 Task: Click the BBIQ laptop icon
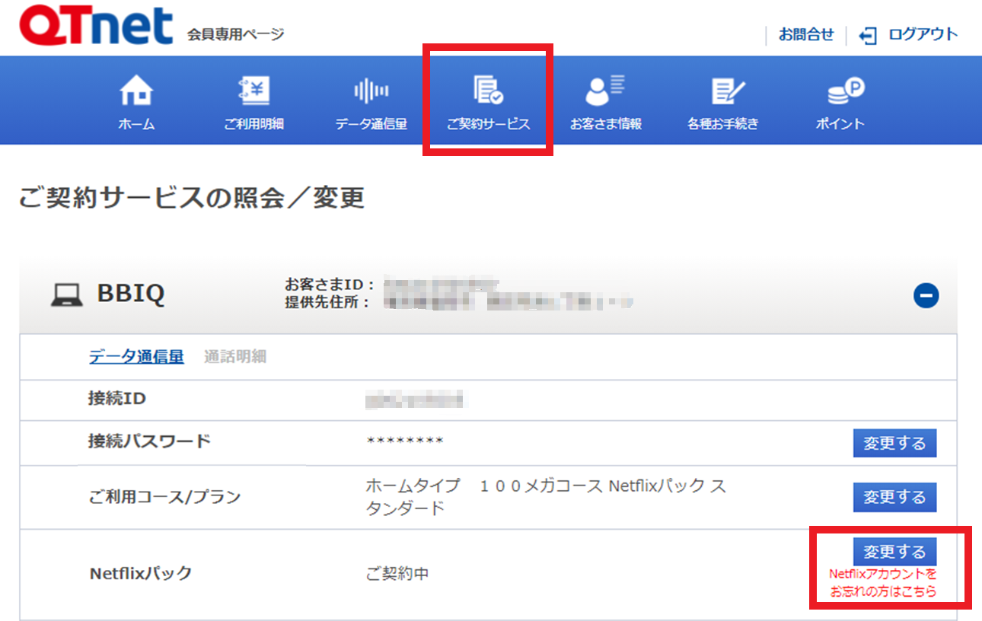point(66,295)
